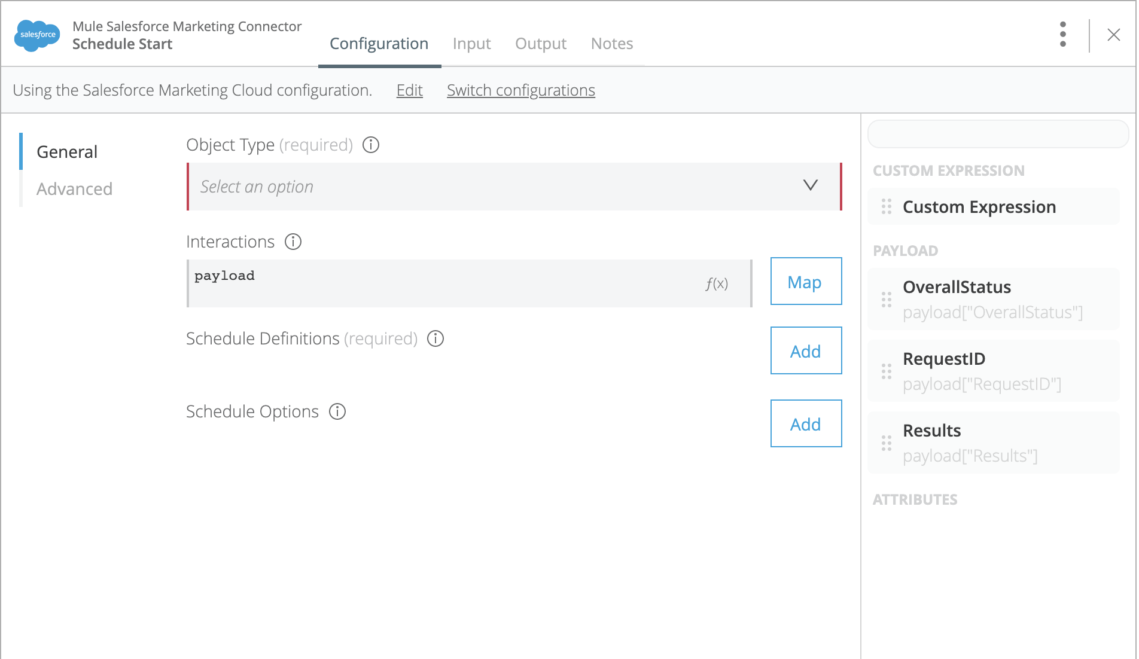Click the drag handle beside Custom Expression
This screenshot has width=1139, height=659.
pyautogui.click(x=887, y=207)
